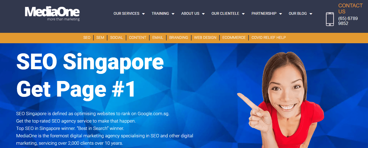Click the woman pointing image
This screenshot has height=148, width=368.
(x=281, y=100)
